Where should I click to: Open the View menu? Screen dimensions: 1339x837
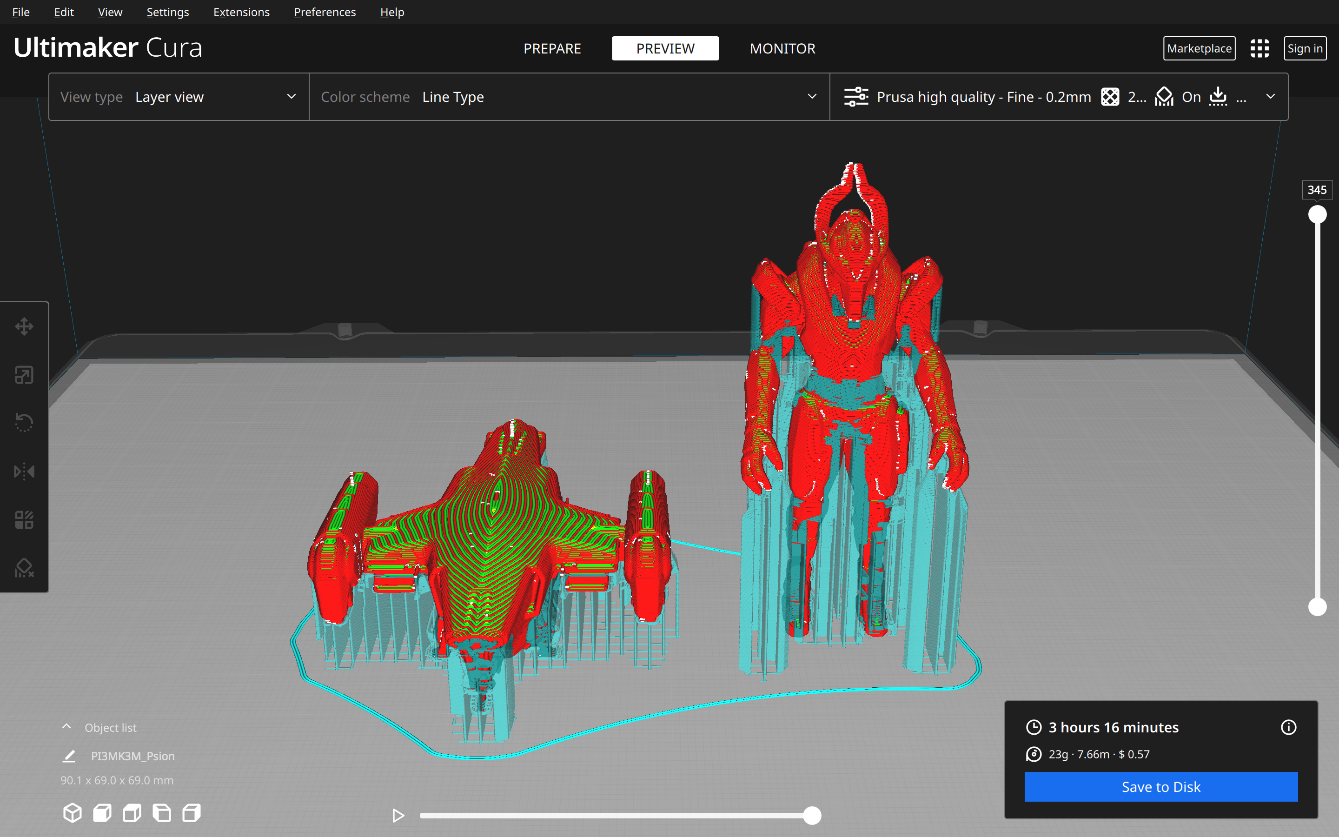point(110,12)
